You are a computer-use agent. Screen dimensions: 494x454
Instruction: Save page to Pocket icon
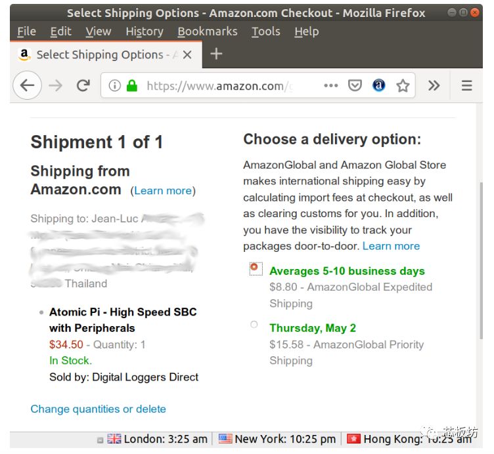point(355,85)
